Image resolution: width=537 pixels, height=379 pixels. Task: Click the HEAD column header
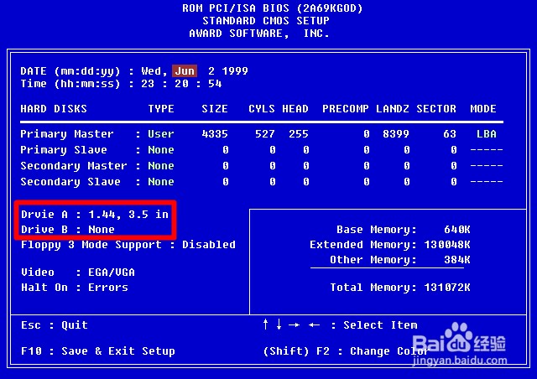point(295,109)
